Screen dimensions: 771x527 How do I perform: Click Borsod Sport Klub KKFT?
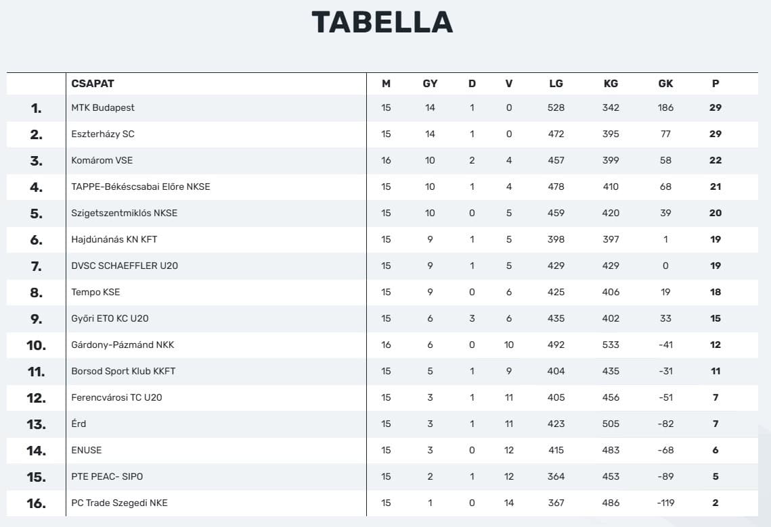pos(123,371)
